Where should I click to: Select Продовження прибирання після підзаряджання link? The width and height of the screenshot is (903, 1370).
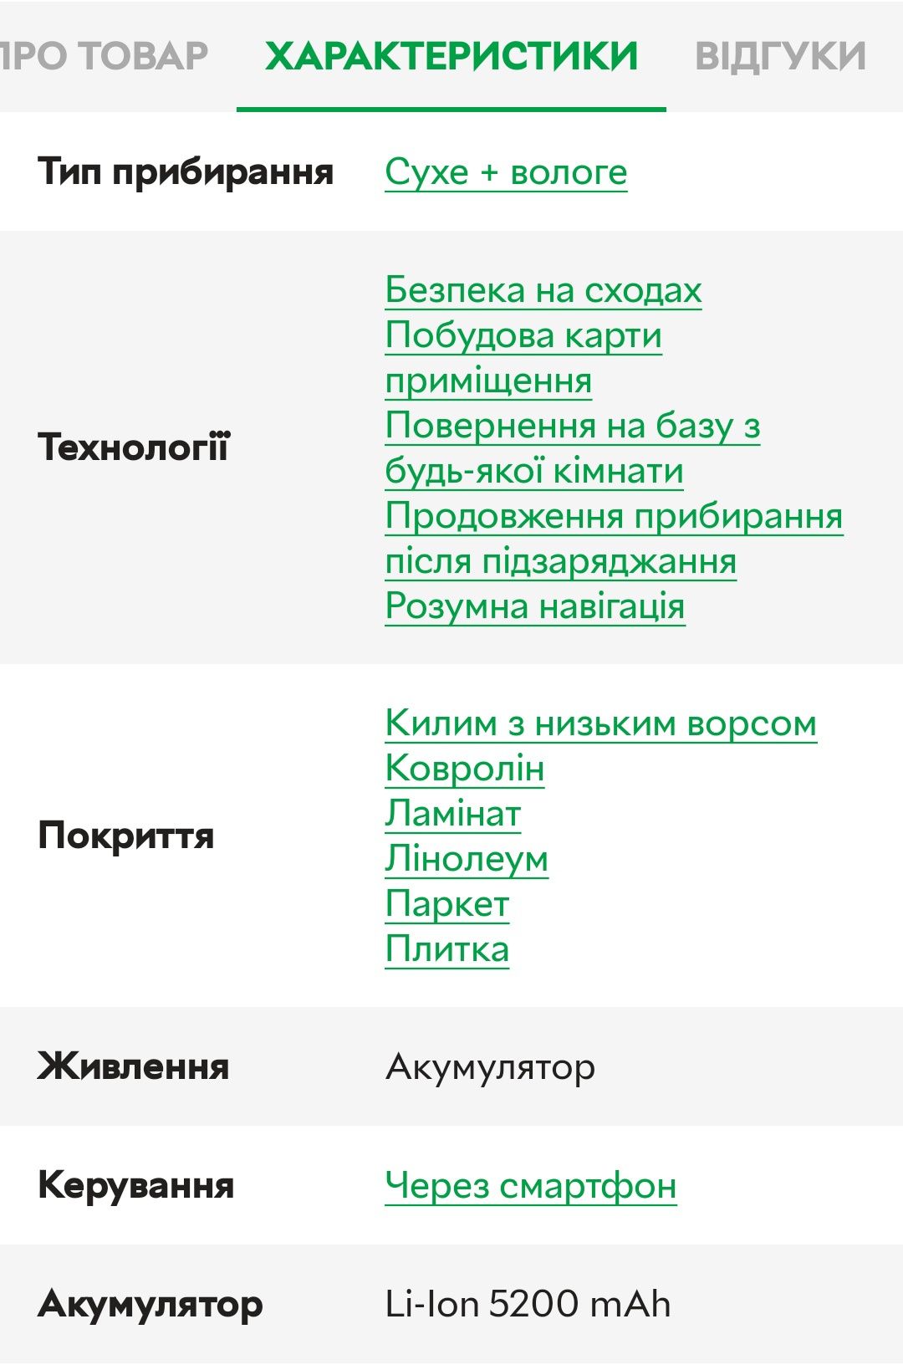[x=614, y=539]
